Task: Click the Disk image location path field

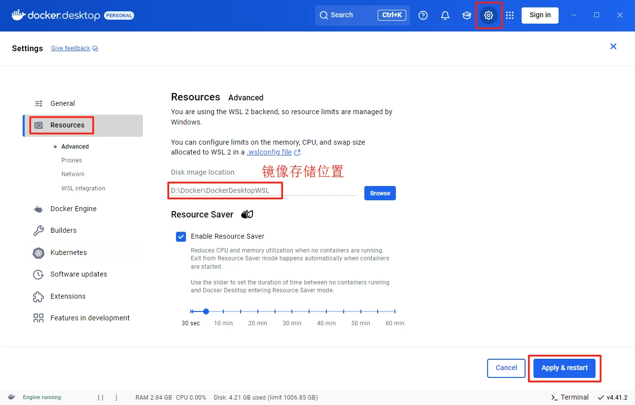Action: coord(263,190)
